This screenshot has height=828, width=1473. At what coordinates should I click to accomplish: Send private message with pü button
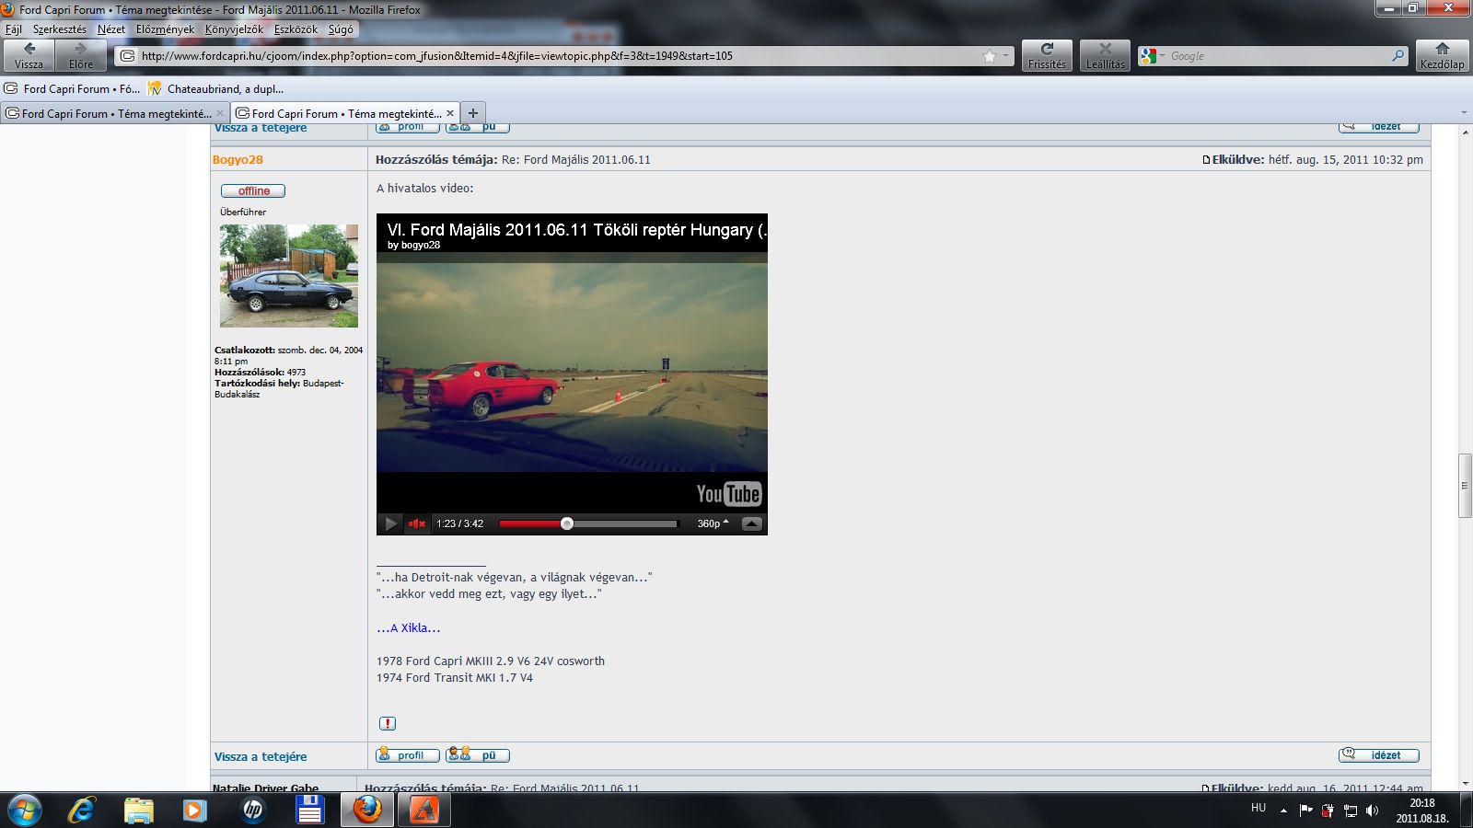point(478,755)
